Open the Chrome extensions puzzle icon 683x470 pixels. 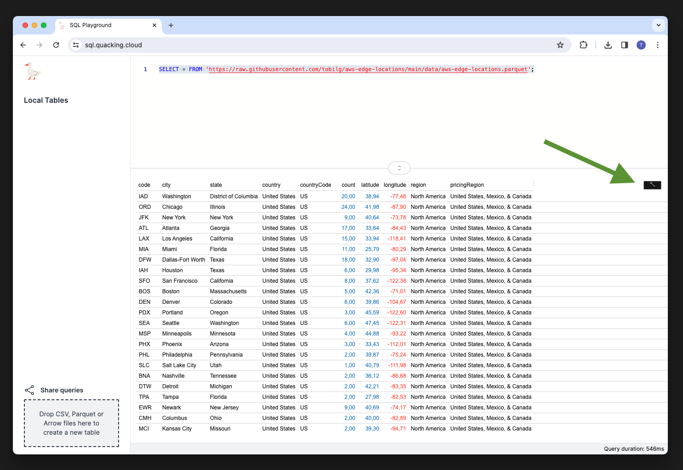[583, 45]
